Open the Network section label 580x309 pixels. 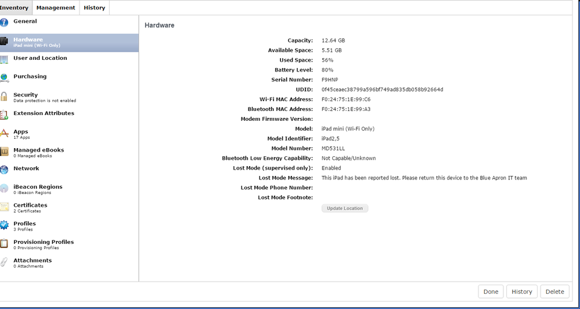click(x=26, y=168)
